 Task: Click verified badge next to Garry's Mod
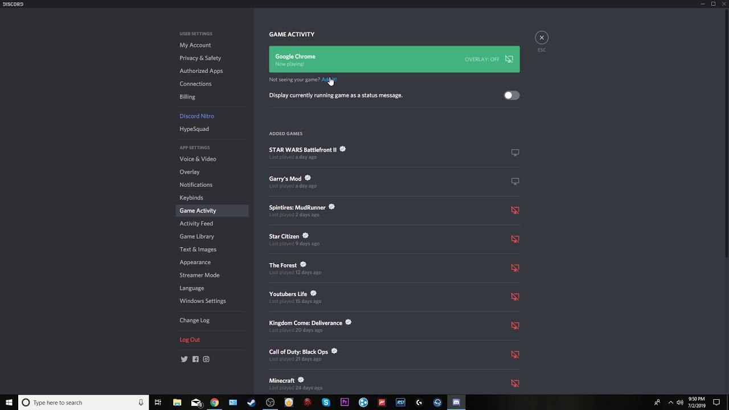[308, 178]
